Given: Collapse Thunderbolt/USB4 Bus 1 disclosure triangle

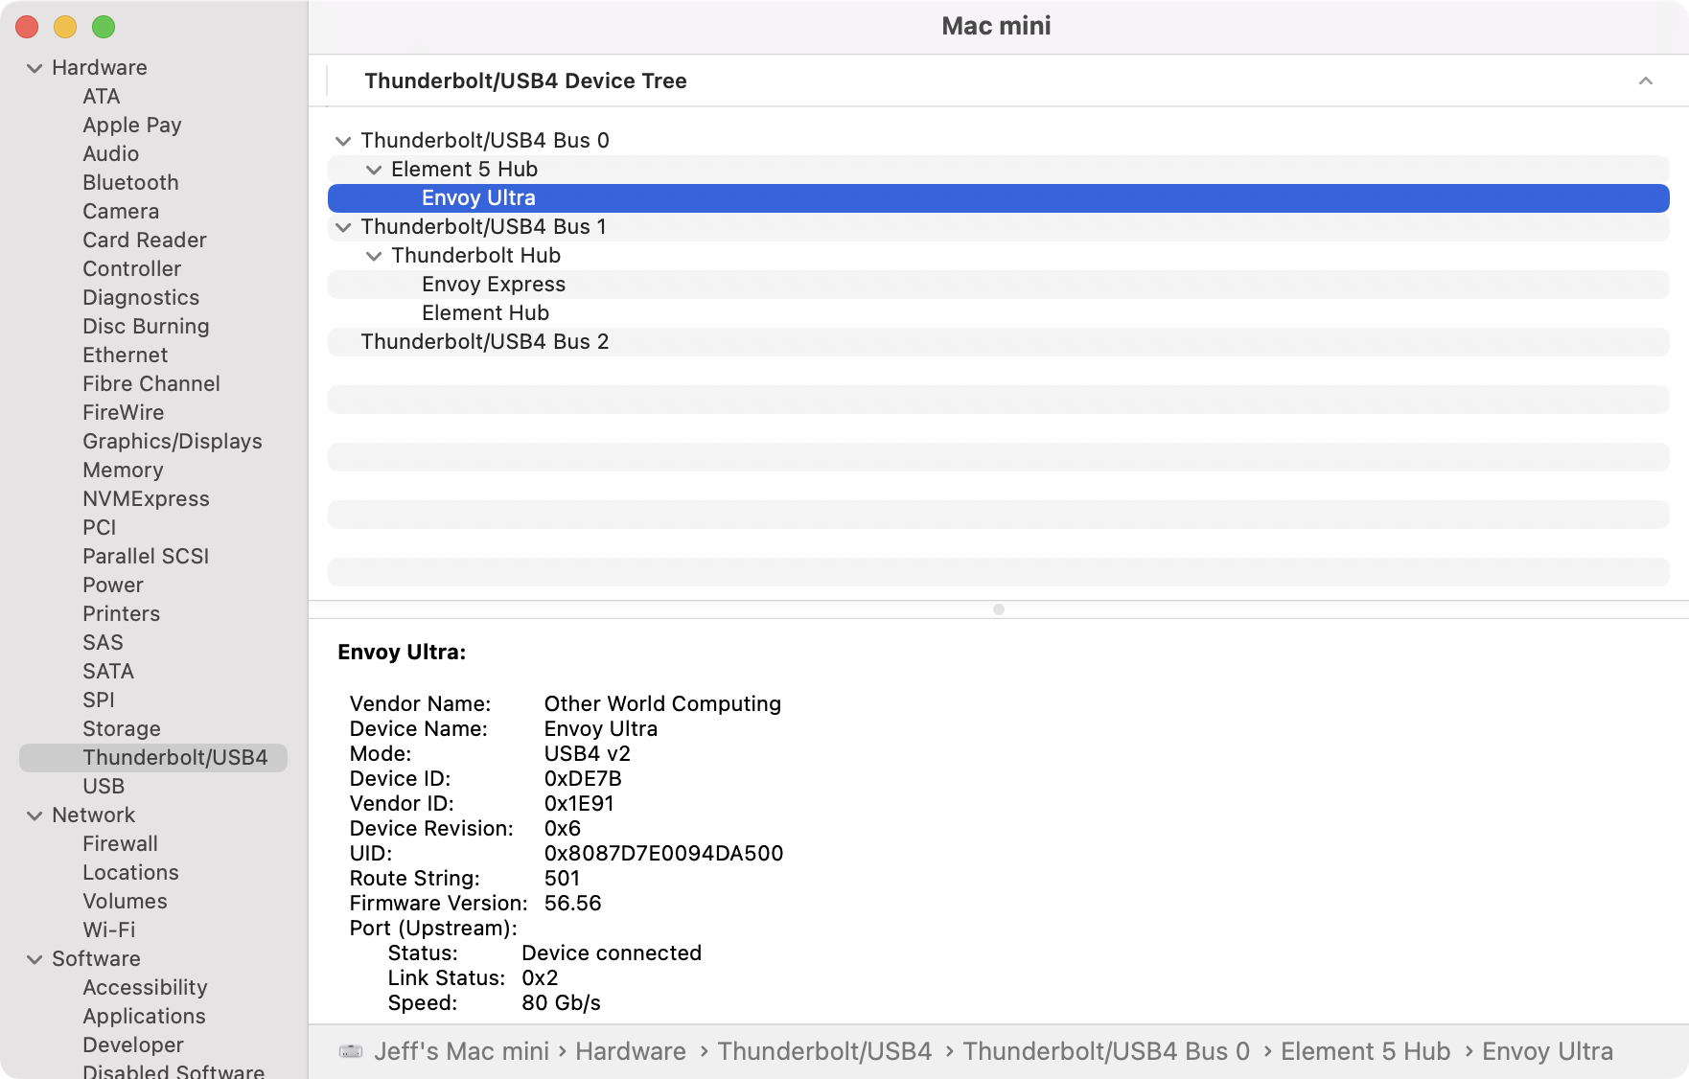Looking at the screenshot, I should [343, 227].
